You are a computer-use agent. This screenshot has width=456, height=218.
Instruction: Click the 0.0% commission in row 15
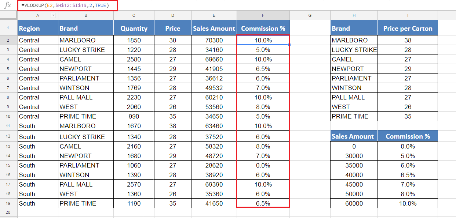[x=263, y=165]
